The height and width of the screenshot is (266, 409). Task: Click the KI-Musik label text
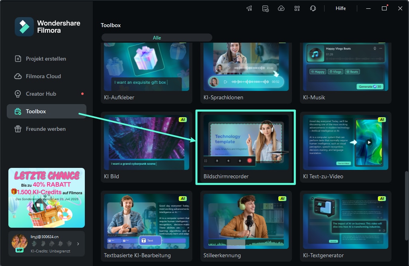pos(314,97)
